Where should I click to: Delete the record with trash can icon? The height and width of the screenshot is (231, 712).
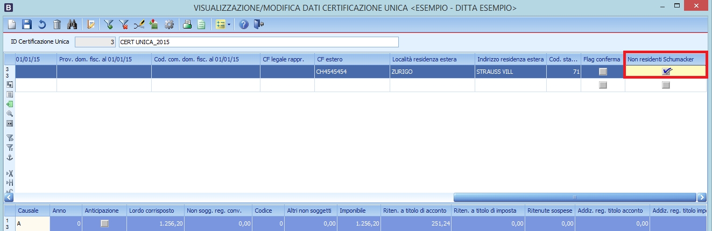[57, 24]
